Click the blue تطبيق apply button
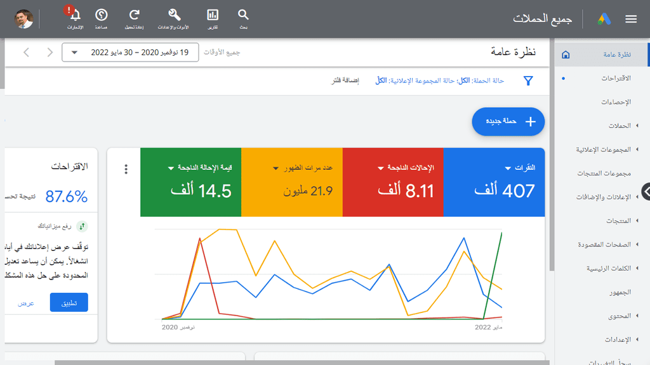650x365 pixels. tap(69, 302)
